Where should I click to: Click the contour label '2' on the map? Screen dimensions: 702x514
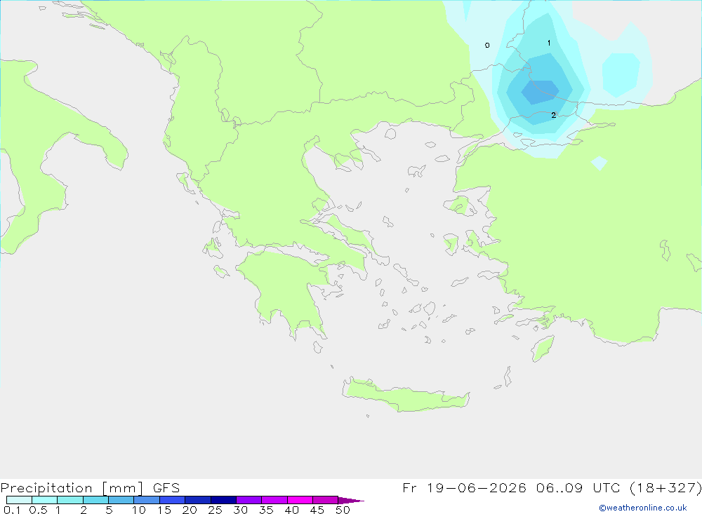point(553,116)
